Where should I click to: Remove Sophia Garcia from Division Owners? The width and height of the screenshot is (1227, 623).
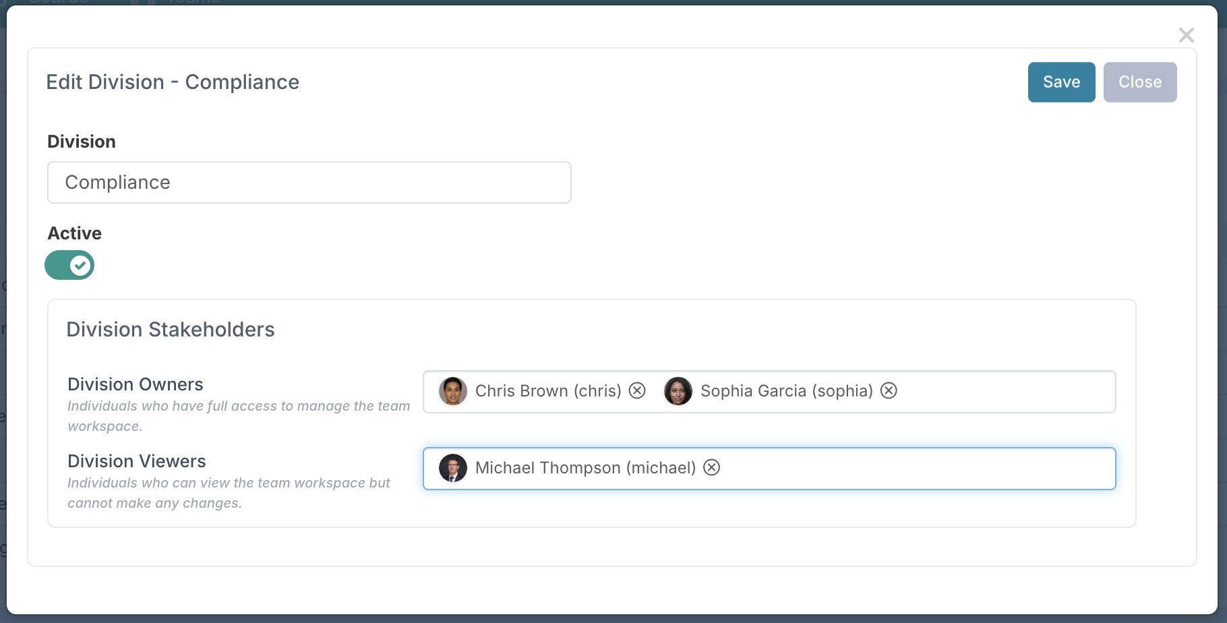[x=889, y=391]
